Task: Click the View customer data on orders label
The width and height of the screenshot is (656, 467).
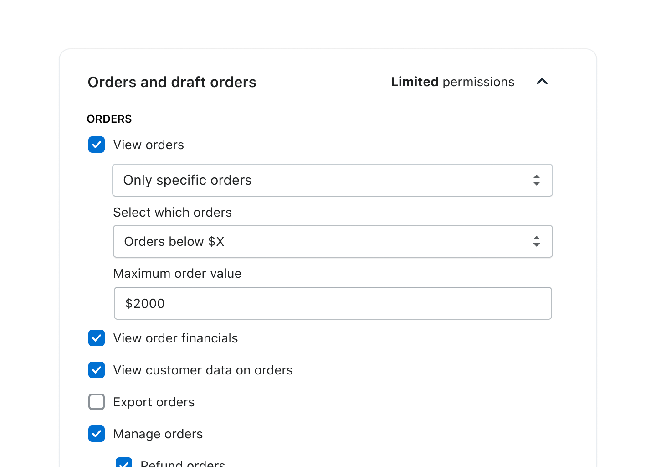Action: [x=203, y=370]
